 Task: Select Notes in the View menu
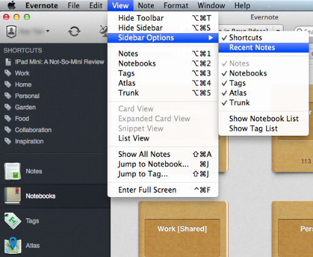(x=163, y=54)
